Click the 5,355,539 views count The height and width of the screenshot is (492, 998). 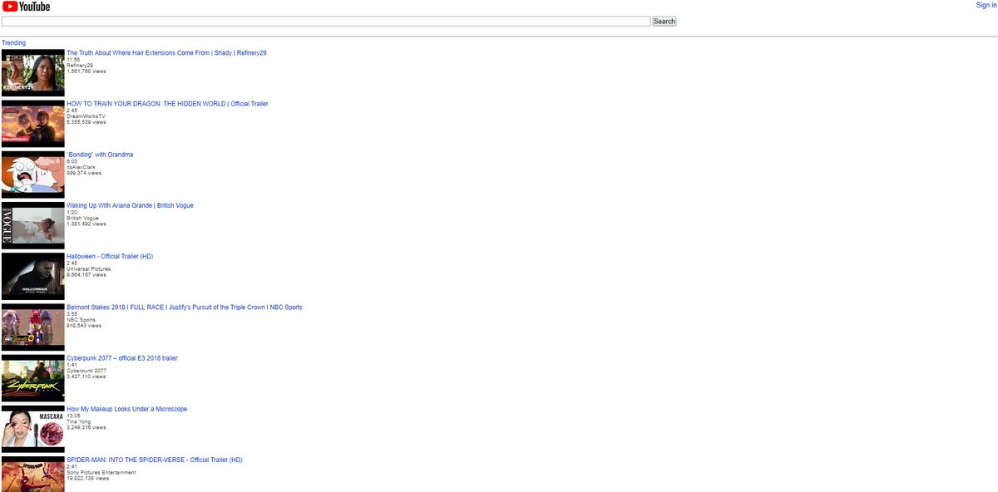tap(86, 121)
